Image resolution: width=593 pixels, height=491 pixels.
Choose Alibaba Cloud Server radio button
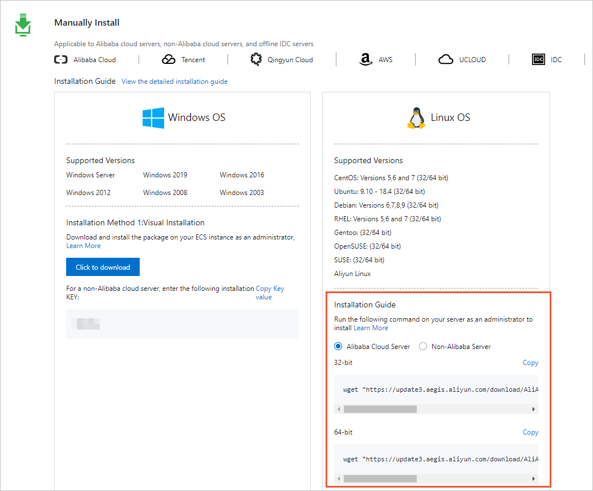[x=338, y=347]
